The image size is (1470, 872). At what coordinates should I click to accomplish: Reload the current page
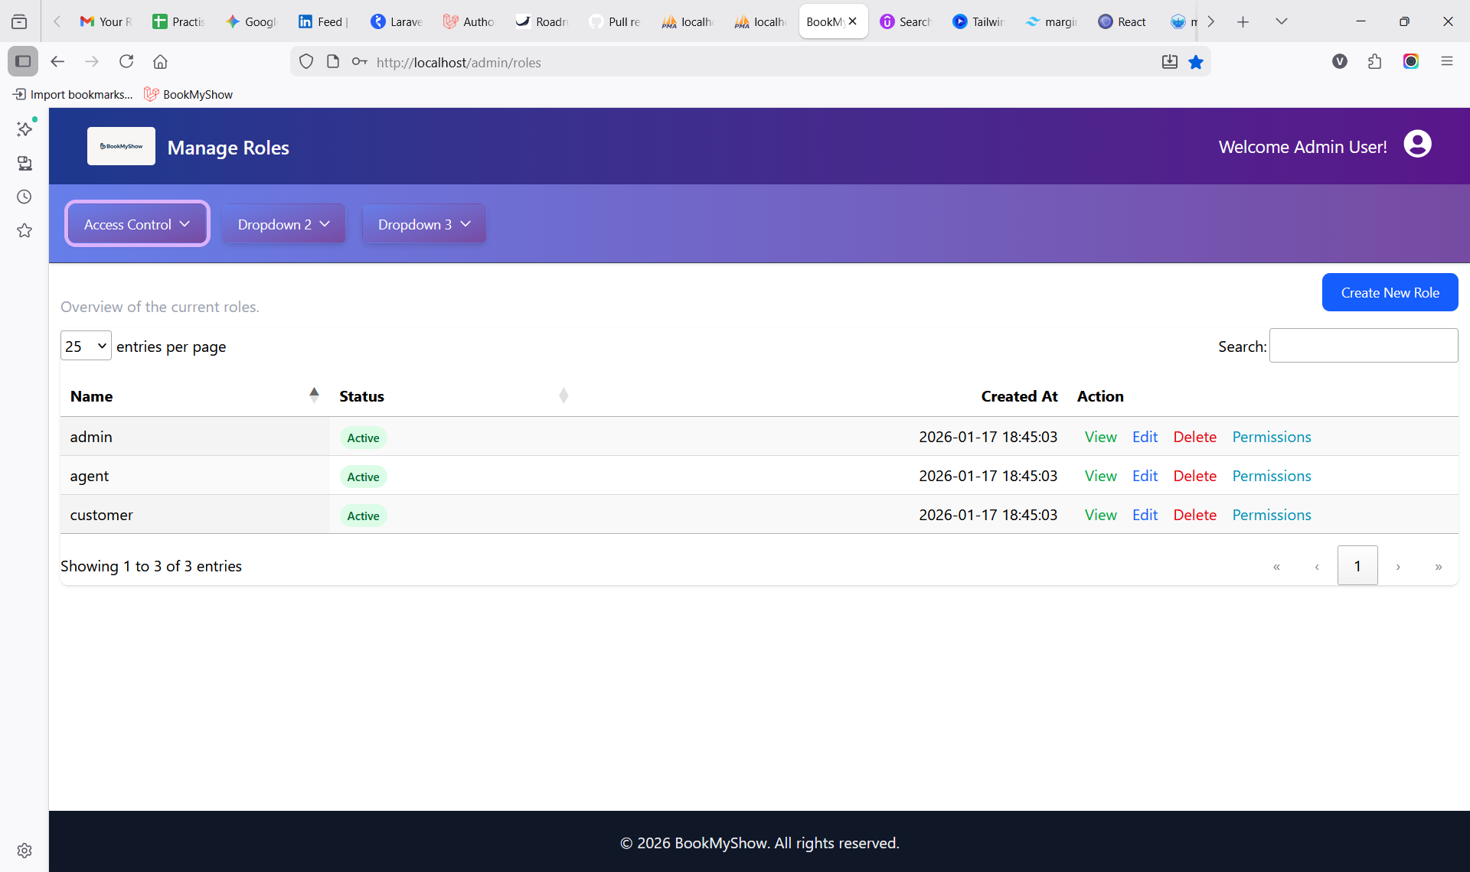point(126,61)
